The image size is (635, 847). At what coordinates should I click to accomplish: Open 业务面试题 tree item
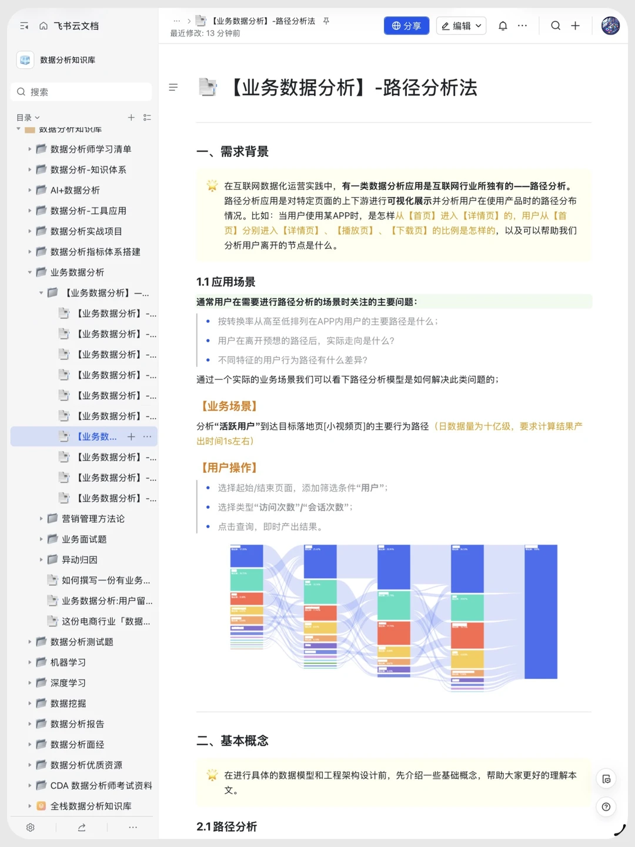pos(84,539)
